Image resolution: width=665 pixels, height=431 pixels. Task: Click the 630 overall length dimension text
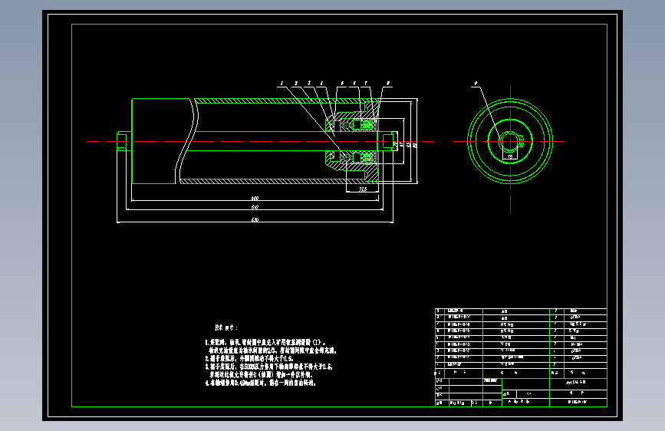pyautogui.click(x=255, y=220)
